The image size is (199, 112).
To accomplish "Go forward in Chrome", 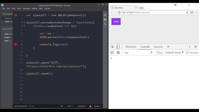I will click(115, 12).
